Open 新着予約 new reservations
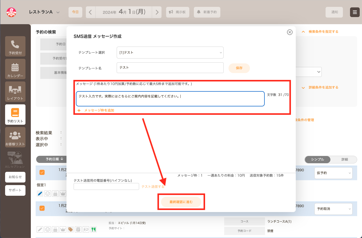The image size is (362, 238). pos(207,12)
